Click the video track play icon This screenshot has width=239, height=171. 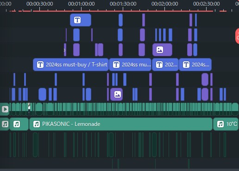pos(5,109)
